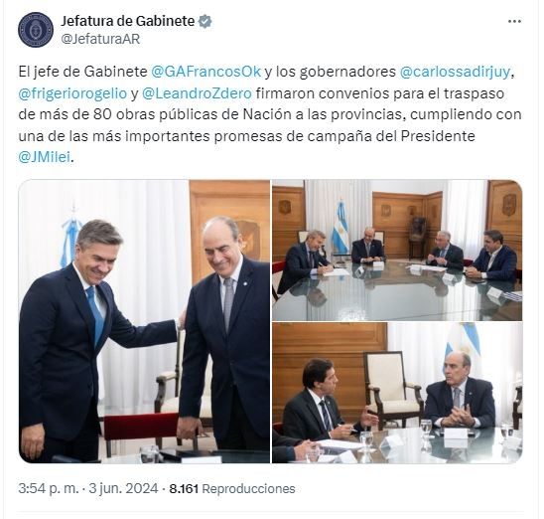Open the @JefaturaAR handle
The height and width of the screenshot is (519, 544).
[x=100, y=39]
